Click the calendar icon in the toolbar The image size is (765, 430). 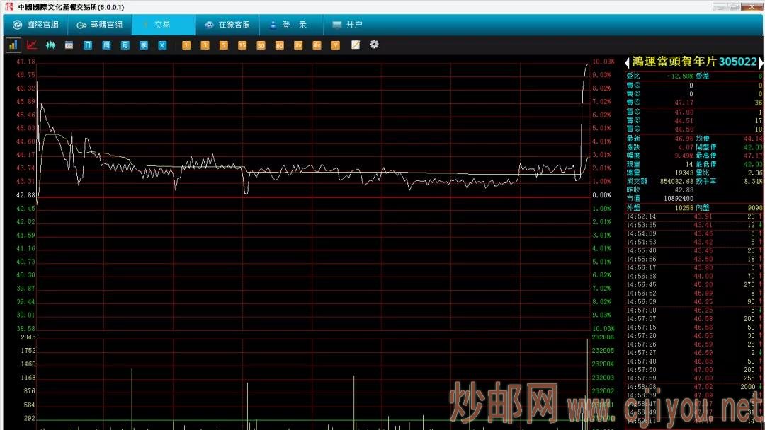click(69, 45)
